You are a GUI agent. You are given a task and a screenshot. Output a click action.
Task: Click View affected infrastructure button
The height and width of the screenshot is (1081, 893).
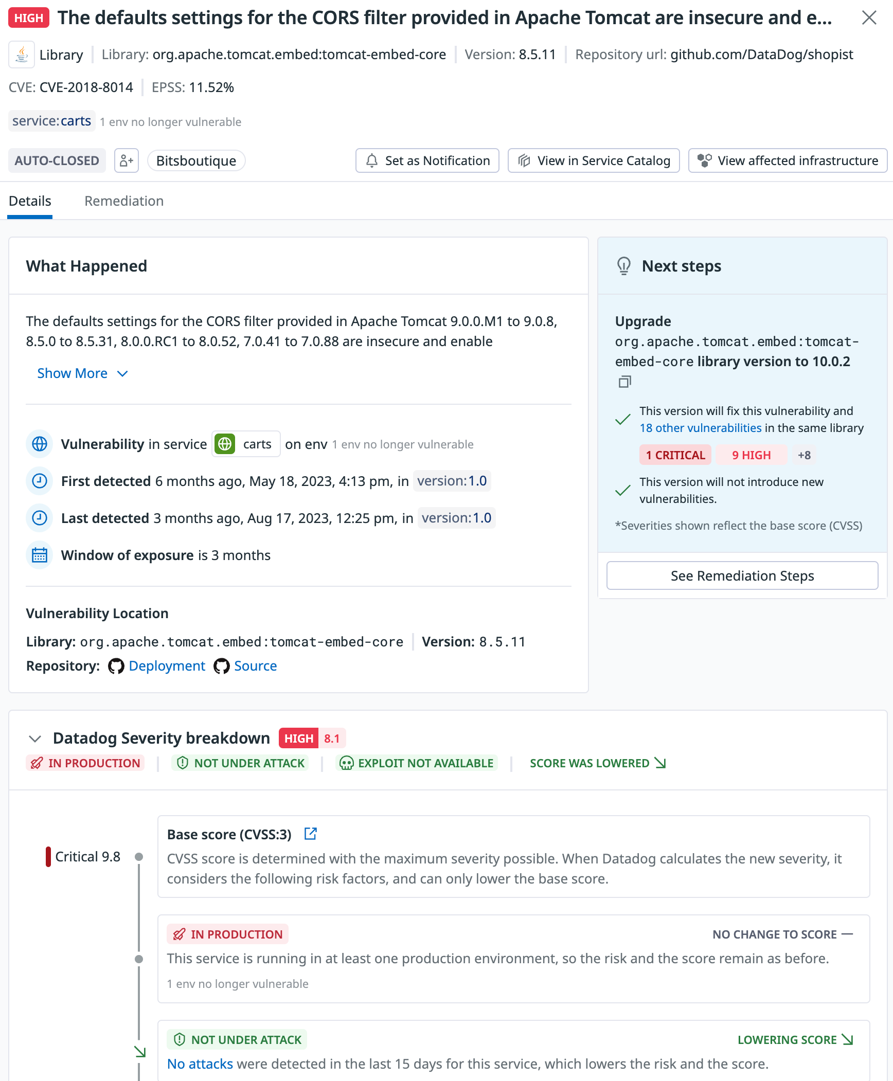(x=788, y=160)
